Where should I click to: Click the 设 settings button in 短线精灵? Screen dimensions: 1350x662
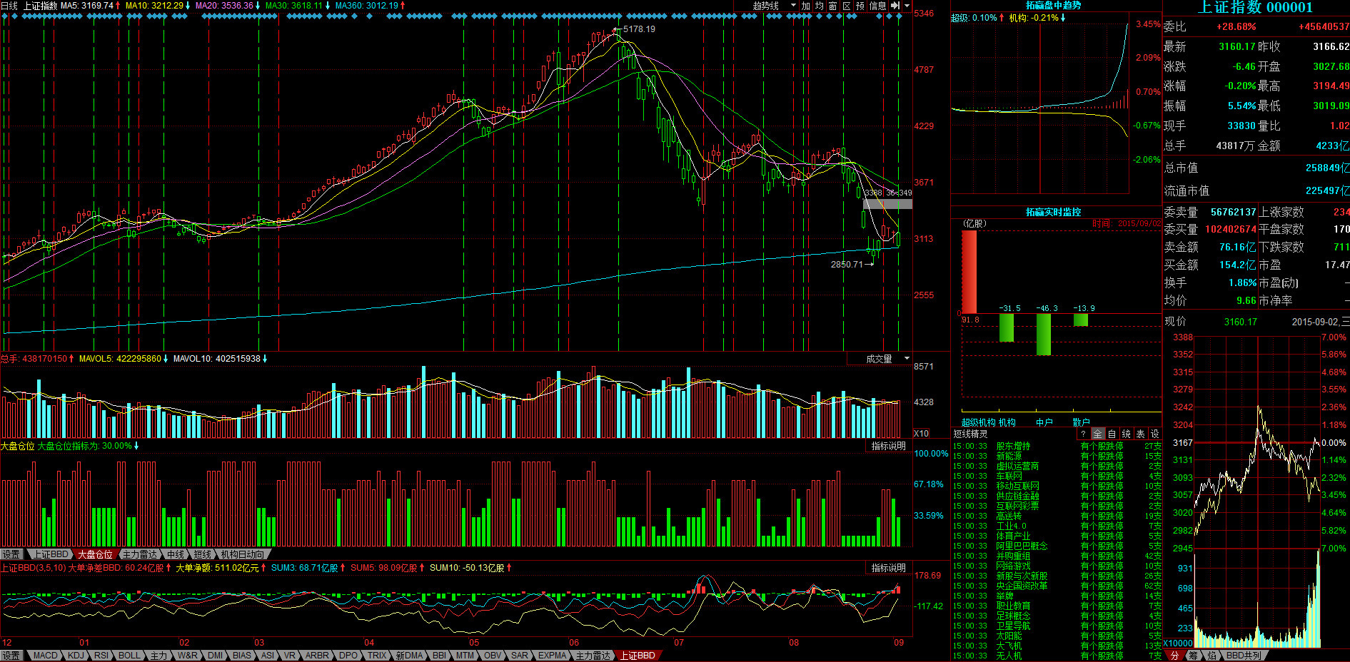pos(1154,434)
